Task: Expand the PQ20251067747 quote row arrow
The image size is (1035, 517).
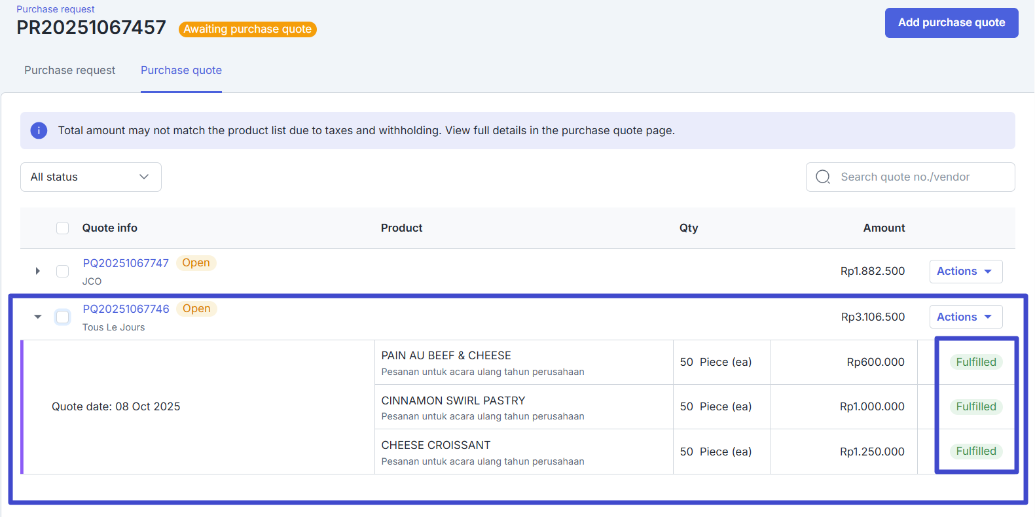Action: 38,271
